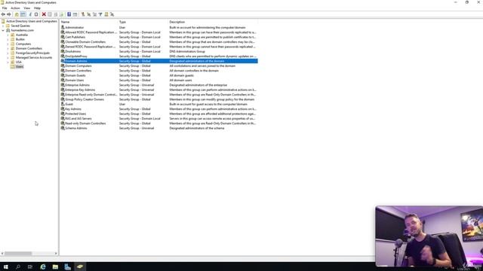
Task: Select the Users container in the tree
Action: [20, 66]
